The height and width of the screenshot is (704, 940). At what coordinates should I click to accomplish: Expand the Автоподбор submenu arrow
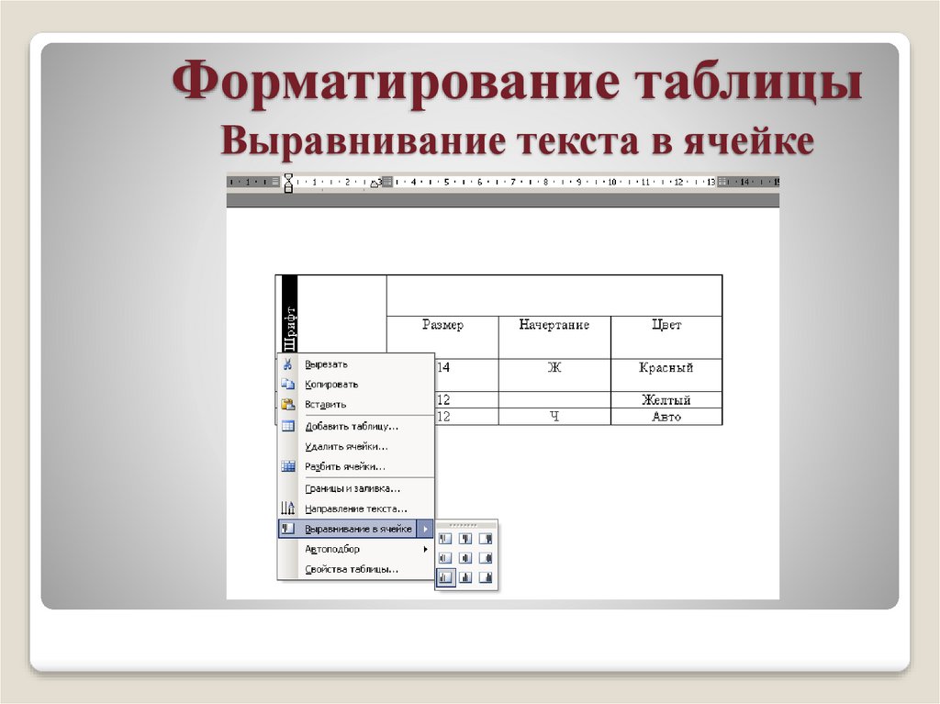(x=428, y=549)
